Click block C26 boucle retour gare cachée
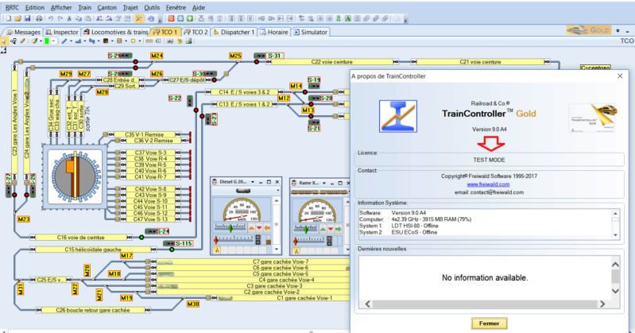 (93, 310)
